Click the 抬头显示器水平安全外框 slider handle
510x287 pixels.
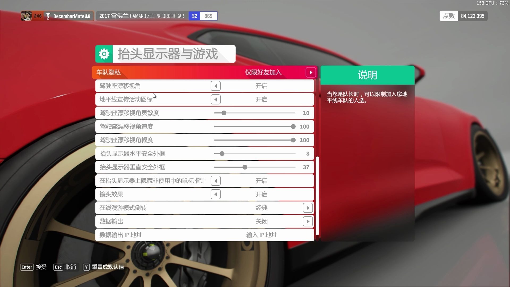coord(222,154)
